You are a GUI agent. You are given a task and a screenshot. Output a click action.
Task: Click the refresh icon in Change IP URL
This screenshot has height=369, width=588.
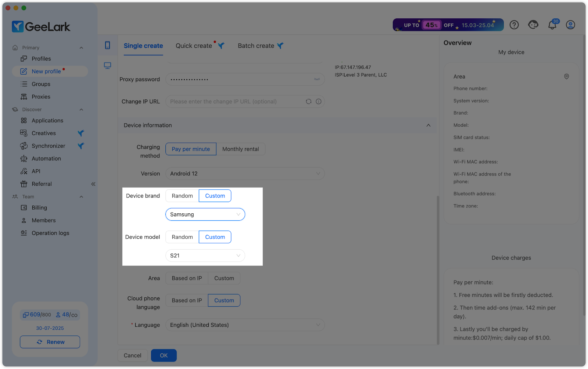[309, 101]
